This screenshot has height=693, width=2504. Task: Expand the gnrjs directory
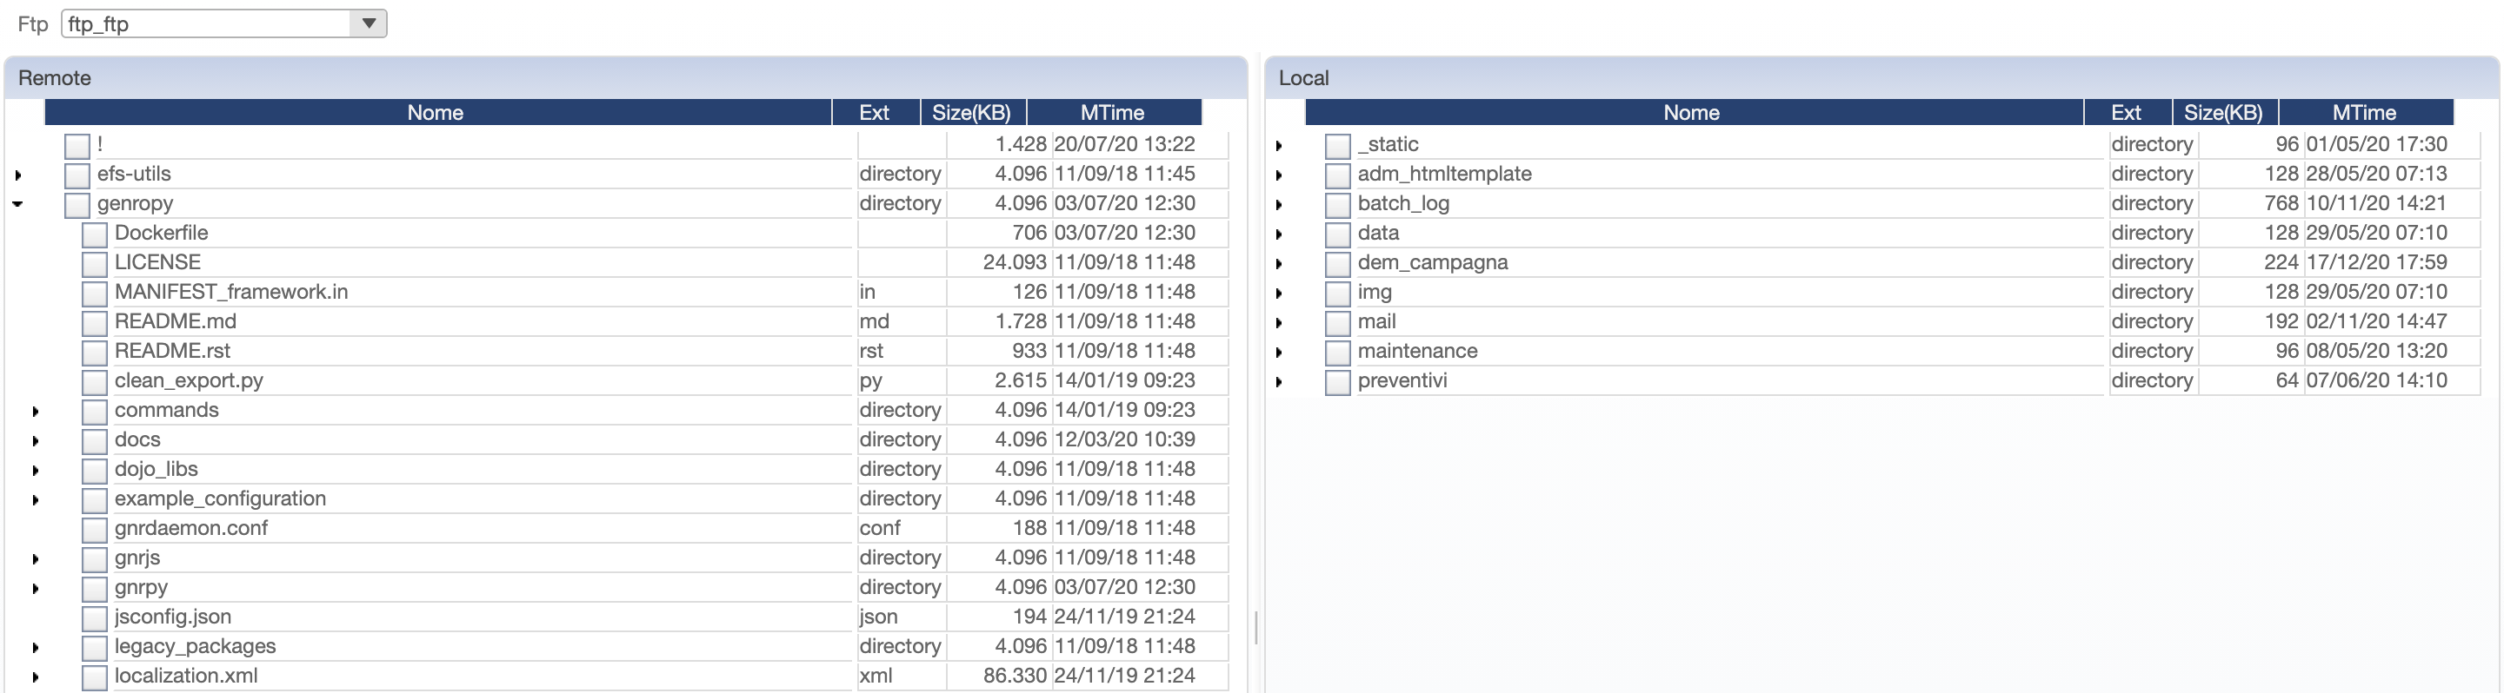(36, 559)
